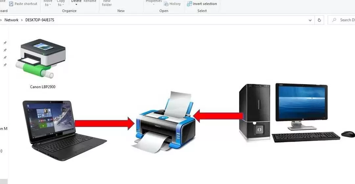Expand the address bar history dropdown
355x184 pixels.
click(310, 20)
